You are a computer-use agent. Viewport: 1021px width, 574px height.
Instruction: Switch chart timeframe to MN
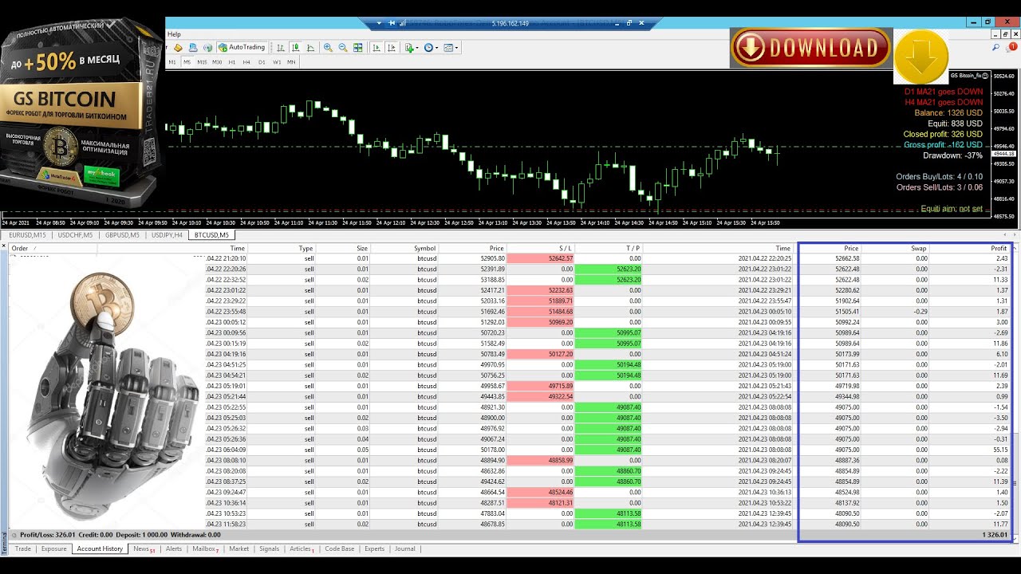(291, 61)
